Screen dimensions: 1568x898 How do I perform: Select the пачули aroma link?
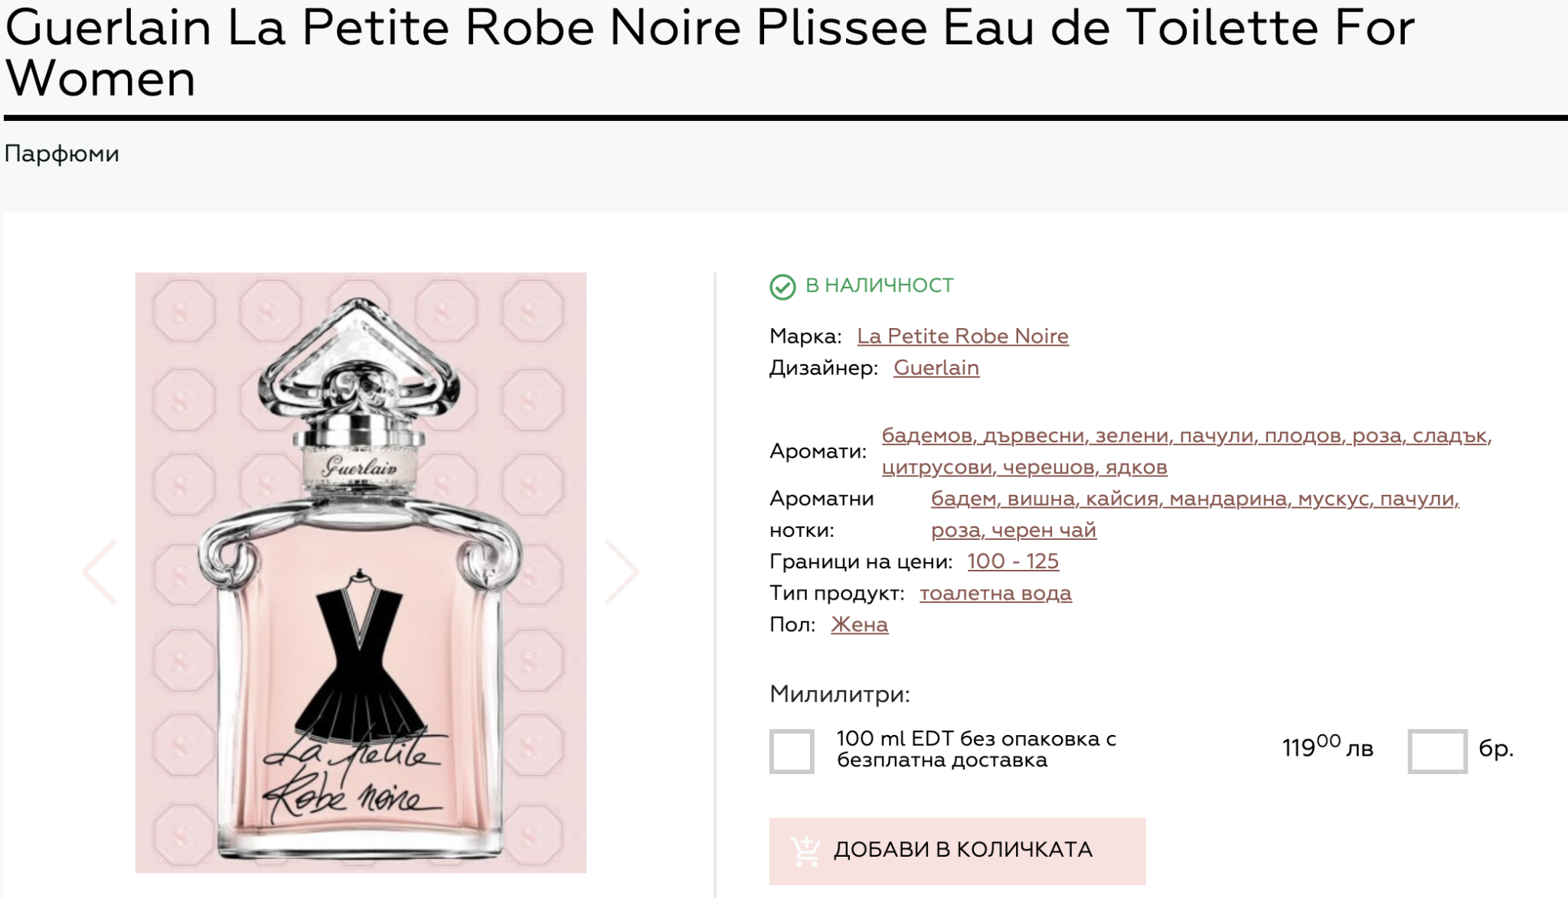pyautogui.click(x=1215, y=436)
